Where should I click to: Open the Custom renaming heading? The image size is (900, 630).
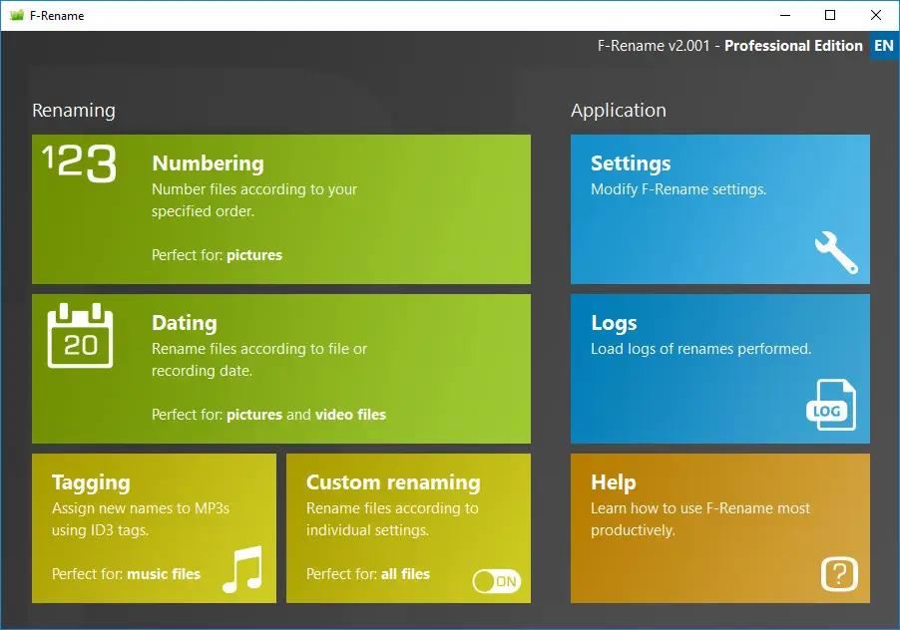coord(393,482)
